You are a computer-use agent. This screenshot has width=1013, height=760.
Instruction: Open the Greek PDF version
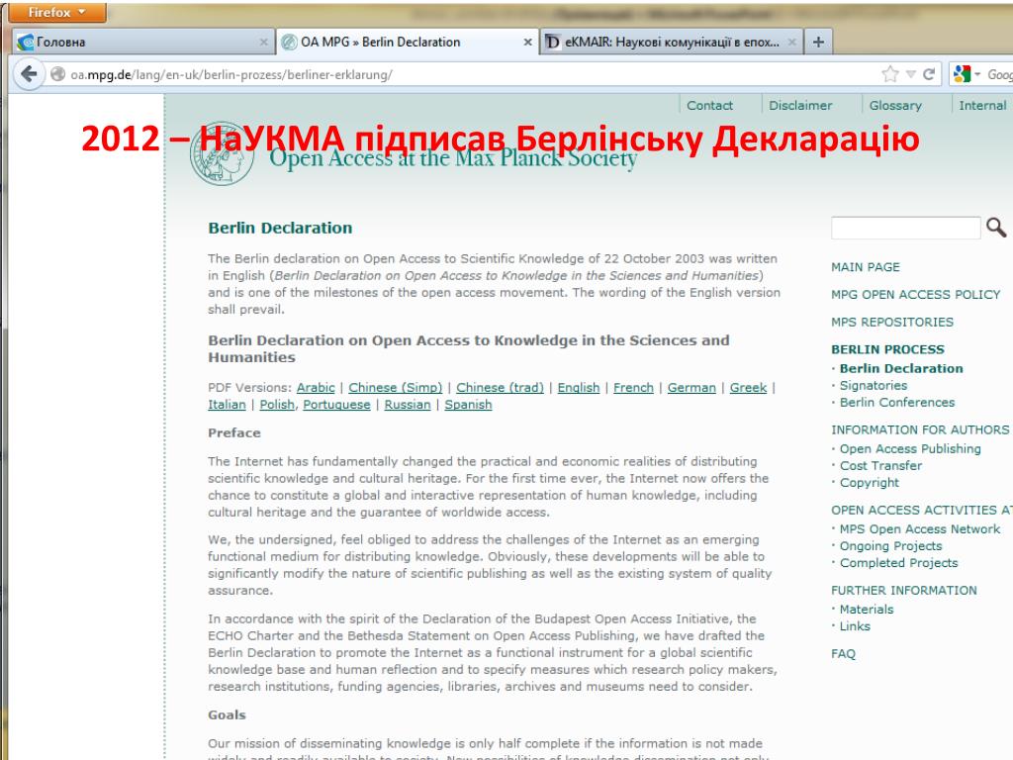pos(748,388)
